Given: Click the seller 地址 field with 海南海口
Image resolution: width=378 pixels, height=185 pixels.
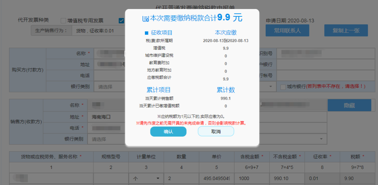Looking at the screenshot, I should (106, 117).
